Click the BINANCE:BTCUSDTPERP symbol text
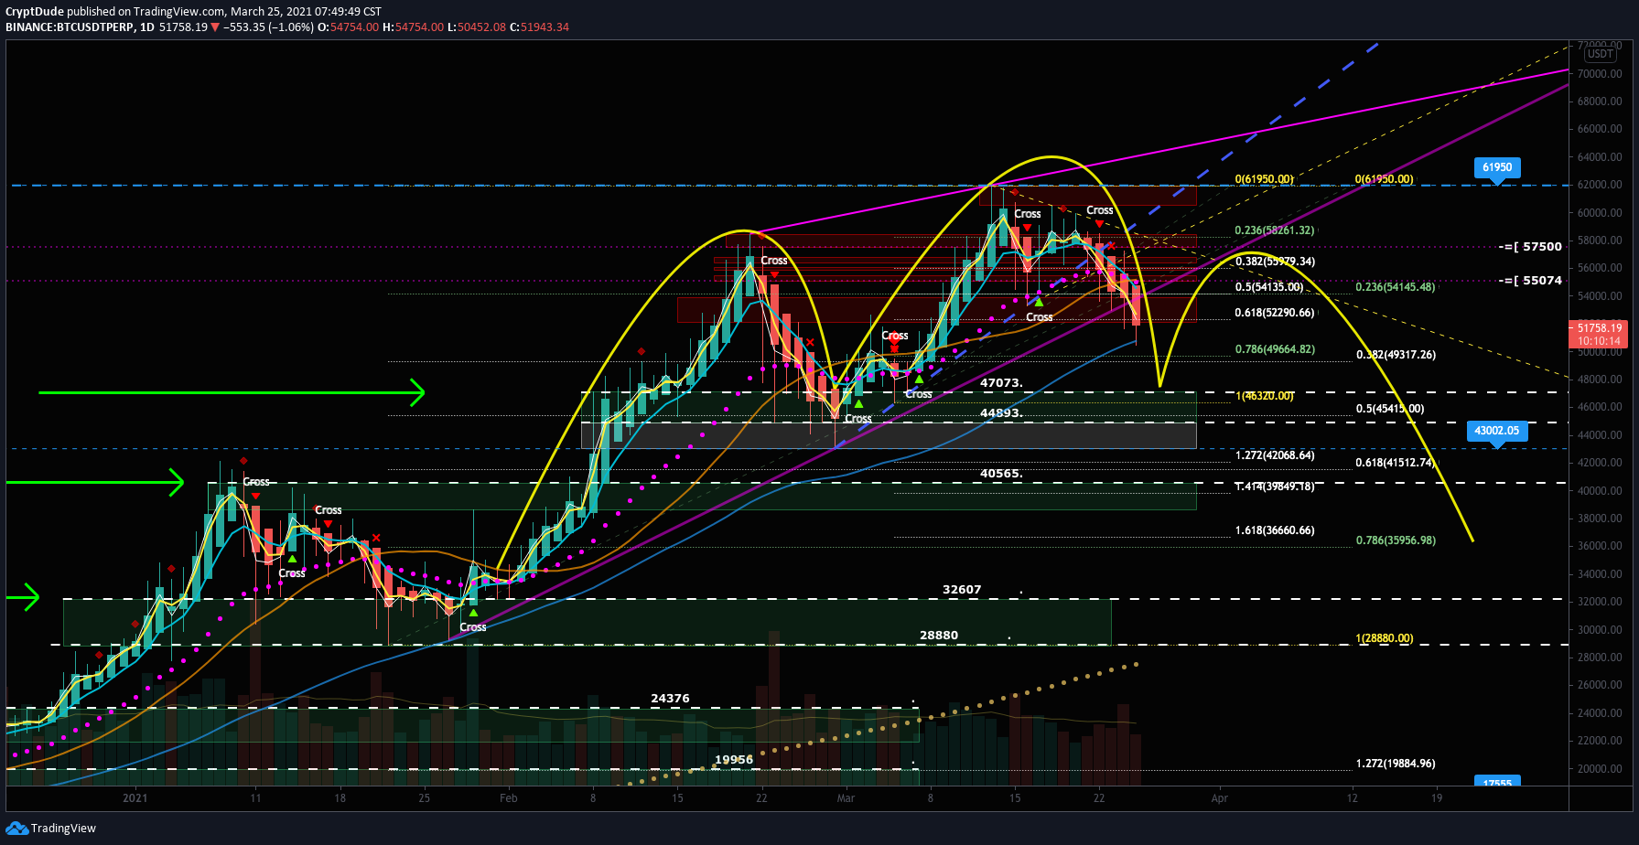1639x845 pixels. [70, 27]
